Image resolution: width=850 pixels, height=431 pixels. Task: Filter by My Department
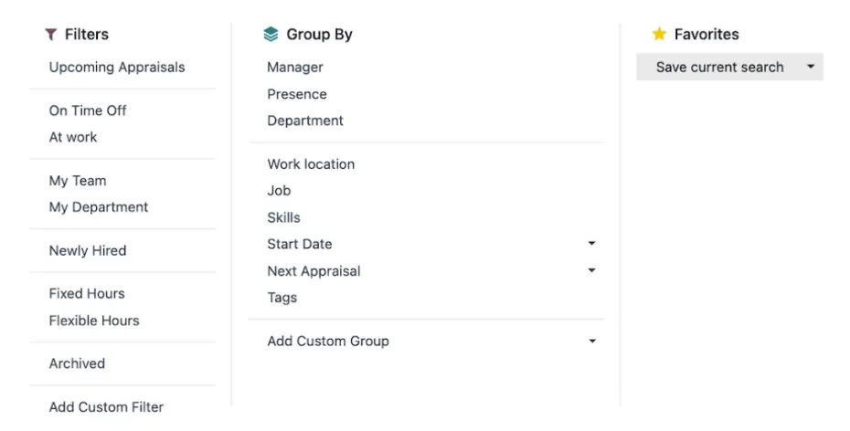coord(99,207)
